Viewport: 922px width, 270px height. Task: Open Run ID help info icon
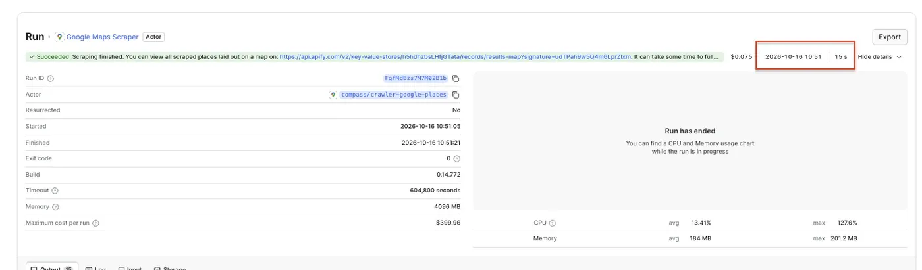coord(51,78)
